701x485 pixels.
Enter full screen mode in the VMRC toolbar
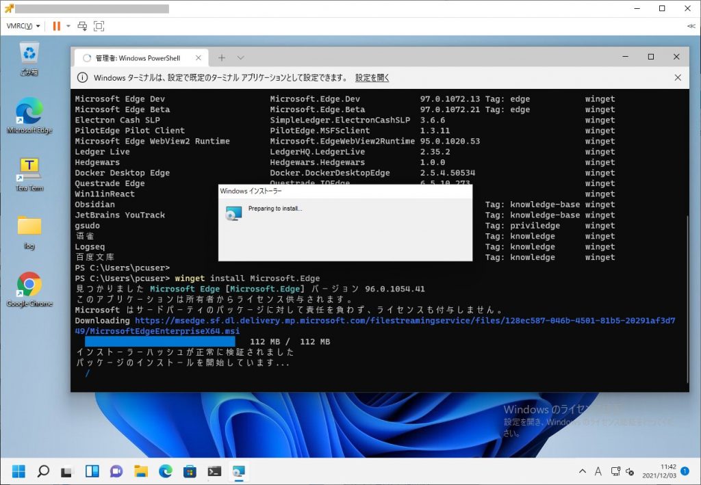point(99,26)
